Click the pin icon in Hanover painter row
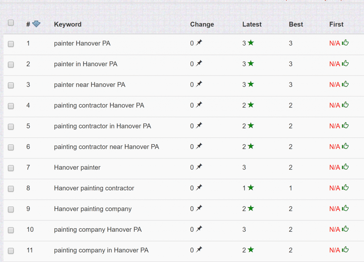The width and height of the screenshot is (364, 262). pyautogui.click(x=199, y=167)
